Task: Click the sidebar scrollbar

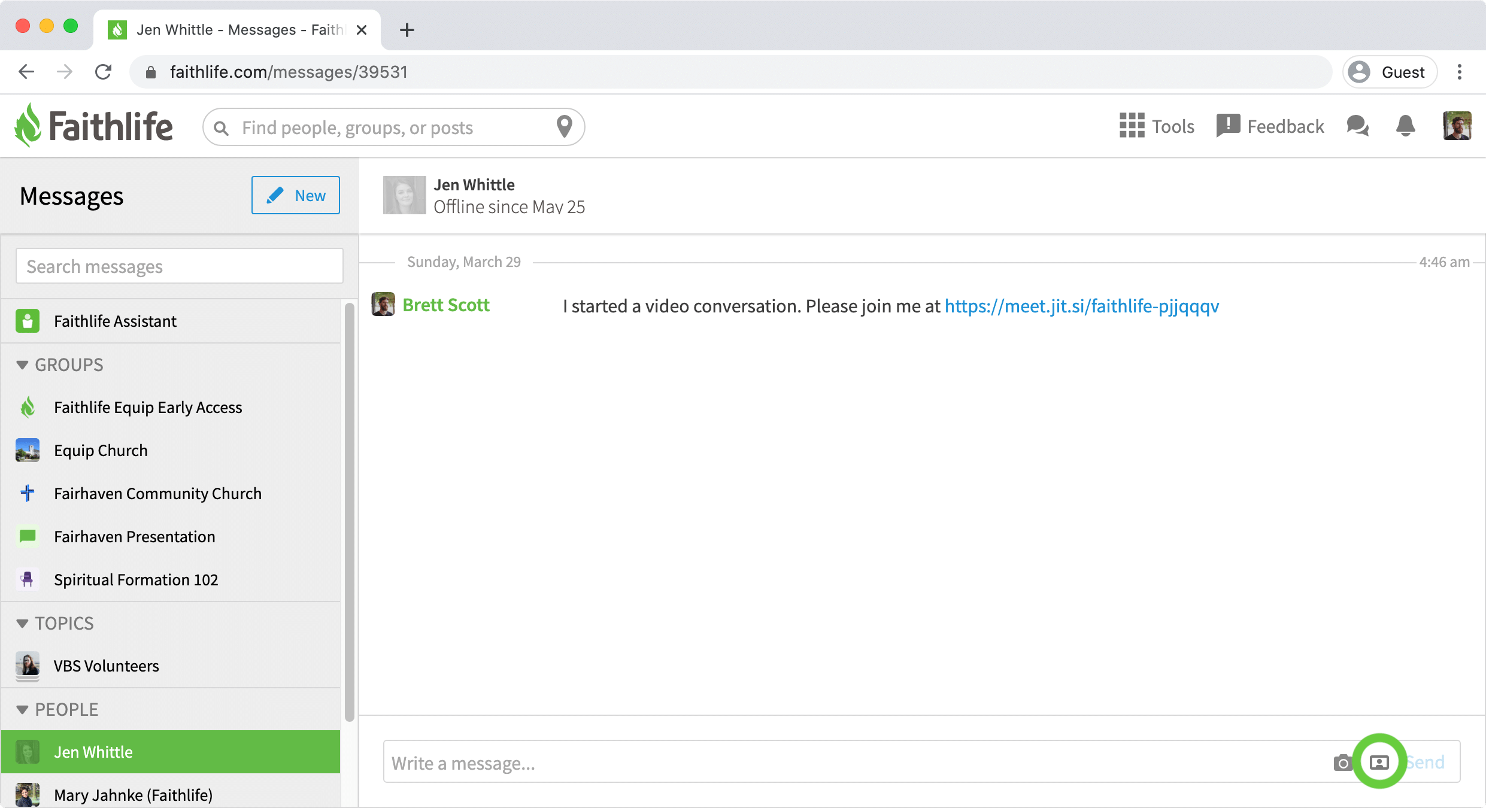Action: pos(350,512)
